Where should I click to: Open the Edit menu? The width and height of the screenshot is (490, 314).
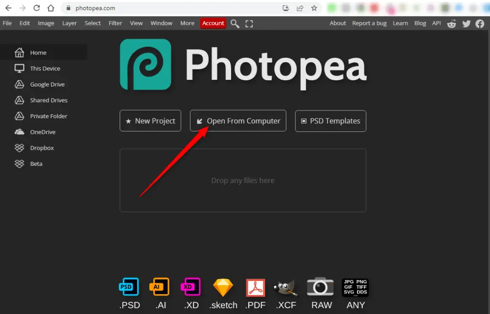(25, 23)
